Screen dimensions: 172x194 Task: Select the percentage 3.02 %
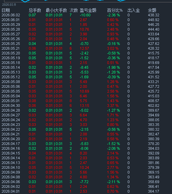[x=113, y=48]
